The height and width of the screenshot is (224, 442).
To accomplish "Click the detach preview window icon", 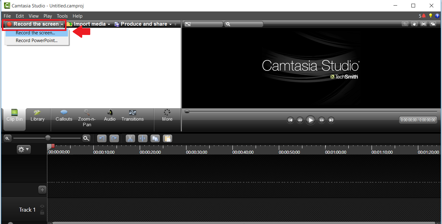I will [x=433, y=24].
